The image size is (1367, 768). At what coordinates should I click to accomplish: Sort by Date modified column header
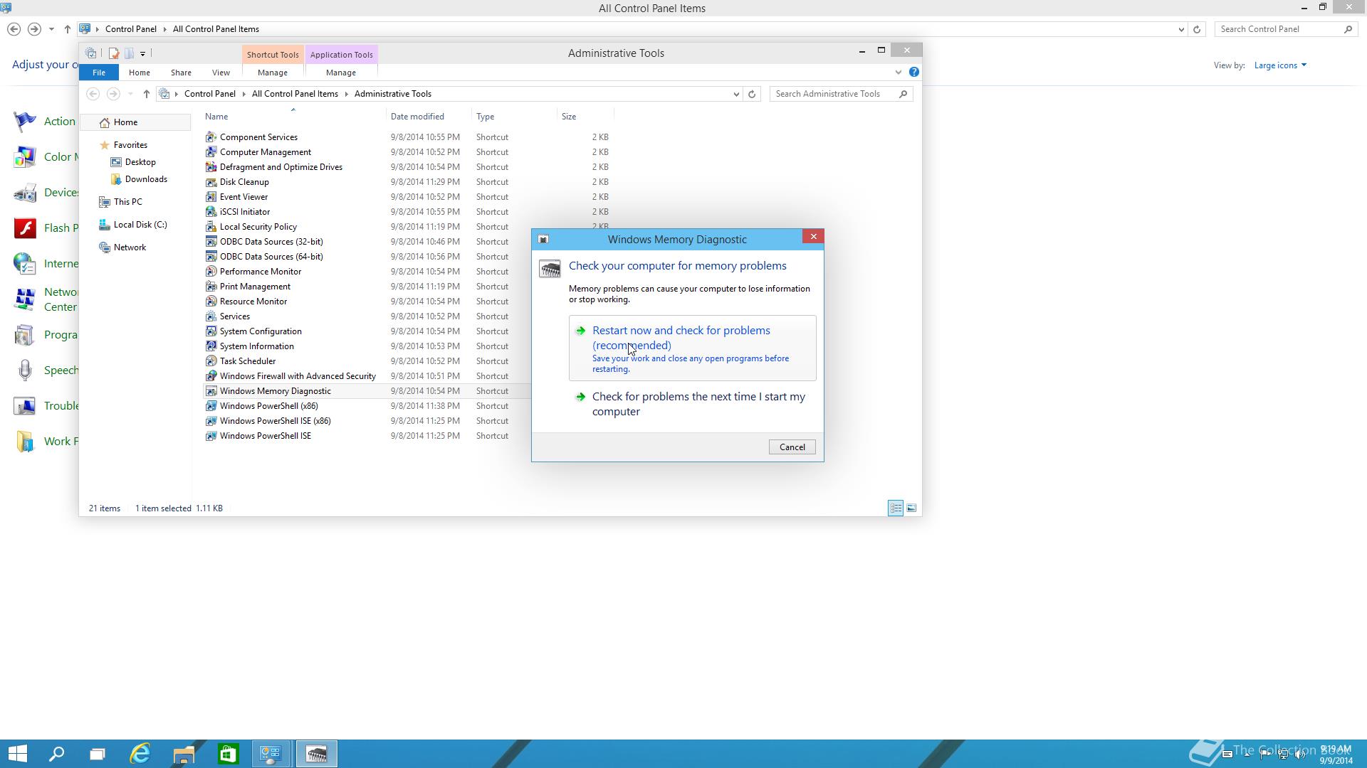coord(429,117)
